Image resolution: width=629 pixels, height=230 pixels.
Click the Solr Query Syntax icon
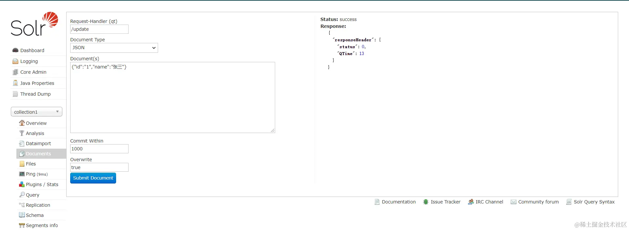pyautogui.click(x=569, y=202)
